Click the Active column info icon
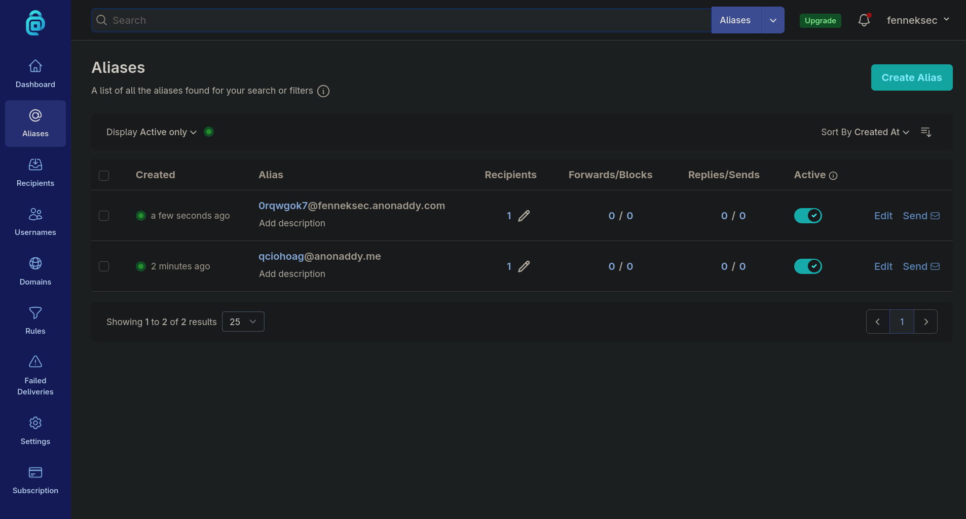This screenshot has width=966, height=519. (x=833, y=176)
